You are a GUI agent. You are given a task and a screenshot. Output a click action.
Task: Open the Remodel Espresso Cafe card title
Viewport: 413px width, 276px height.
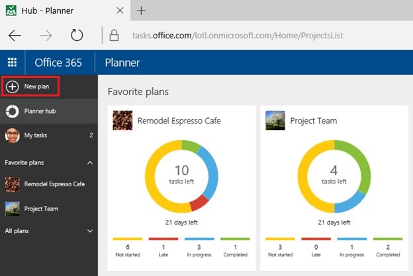pos(179,121)
